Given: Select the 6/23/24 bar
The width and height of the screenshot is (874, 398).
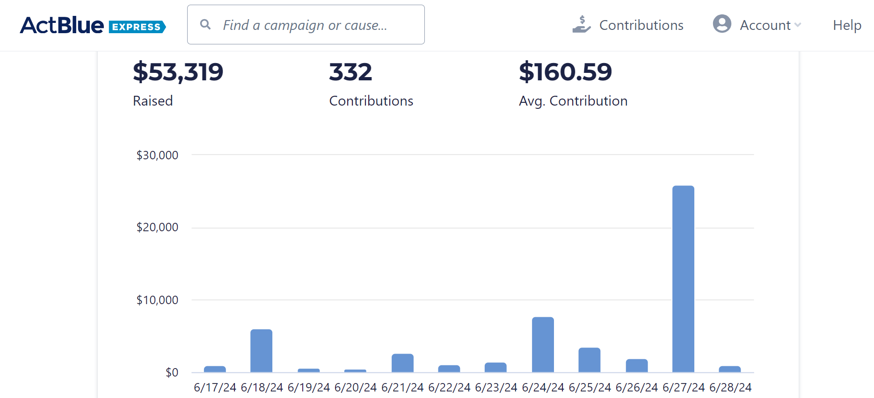Looking at the screenshot, I should 495,367.
